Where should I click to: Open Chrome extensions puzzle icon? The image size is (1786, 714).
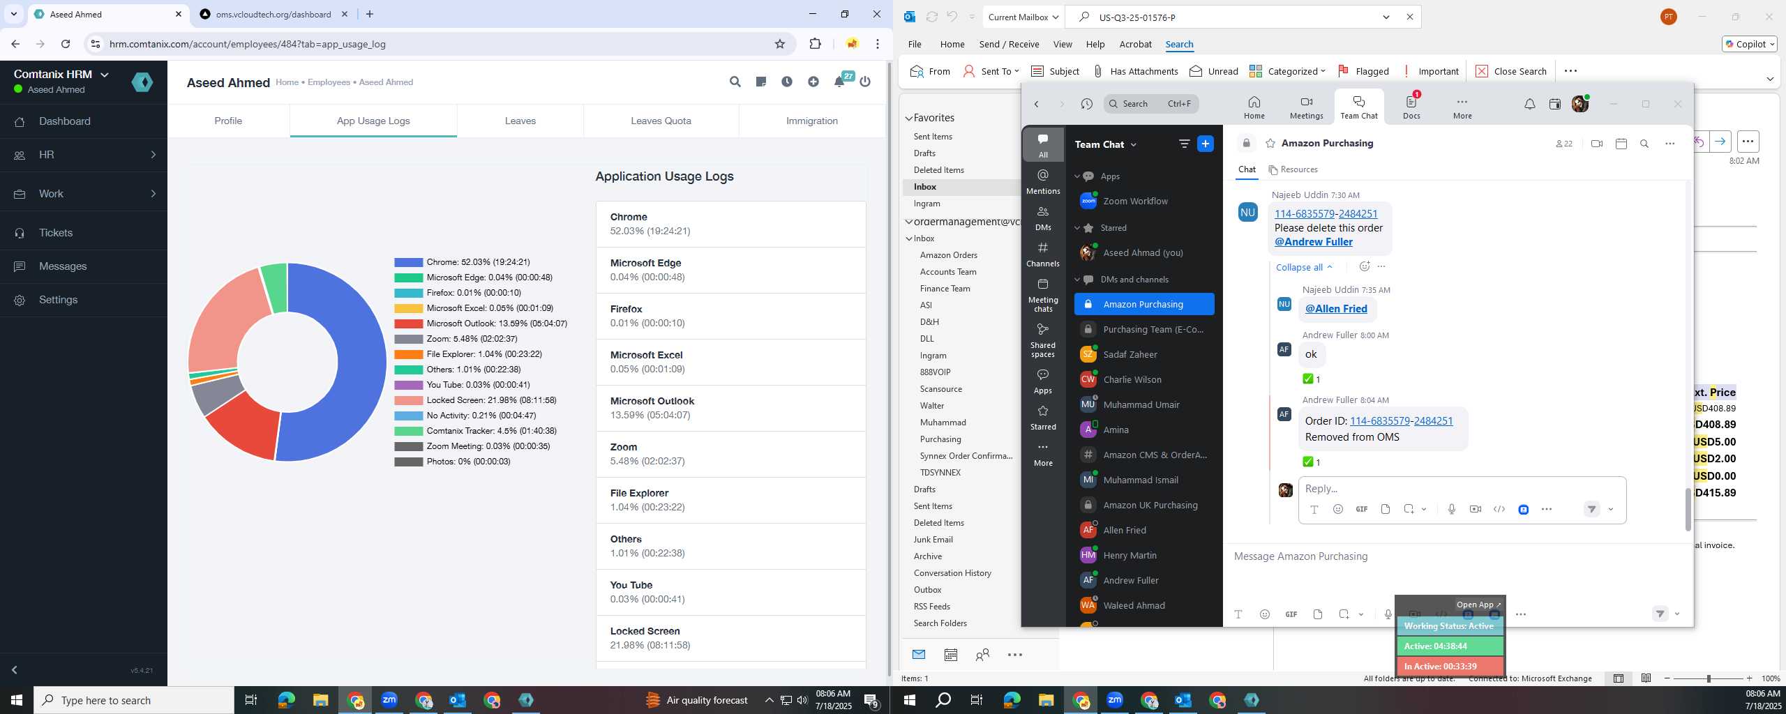(815, 44)
